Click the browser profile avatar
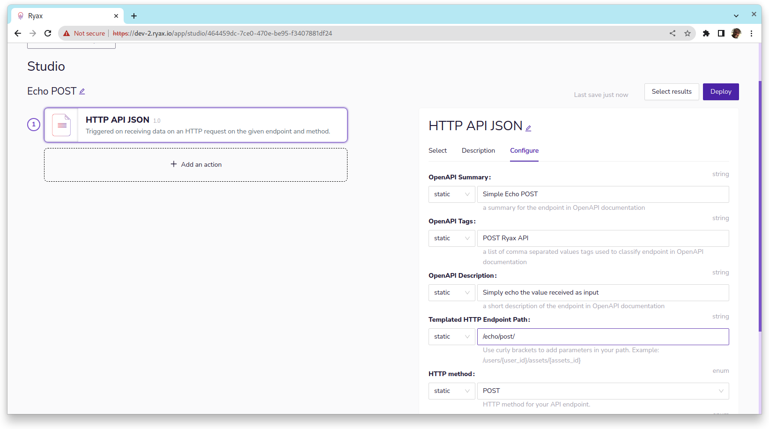Image resolution: width=769 pixels, height=429 pixels. click(x=736, y=33)
